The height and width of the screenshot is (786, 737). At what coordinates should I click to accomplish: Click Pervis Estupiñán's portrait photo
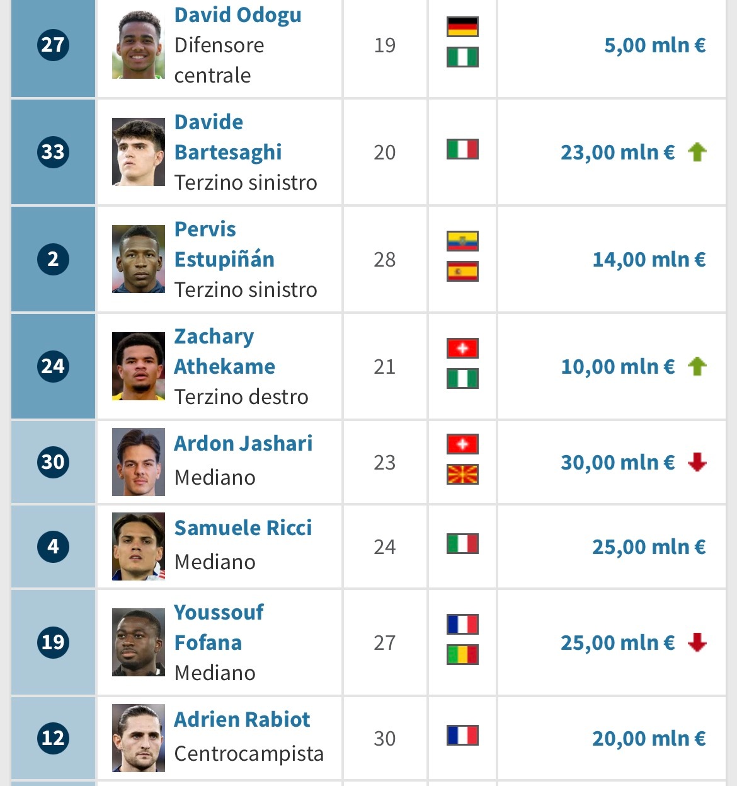click(x=139, y=259)
